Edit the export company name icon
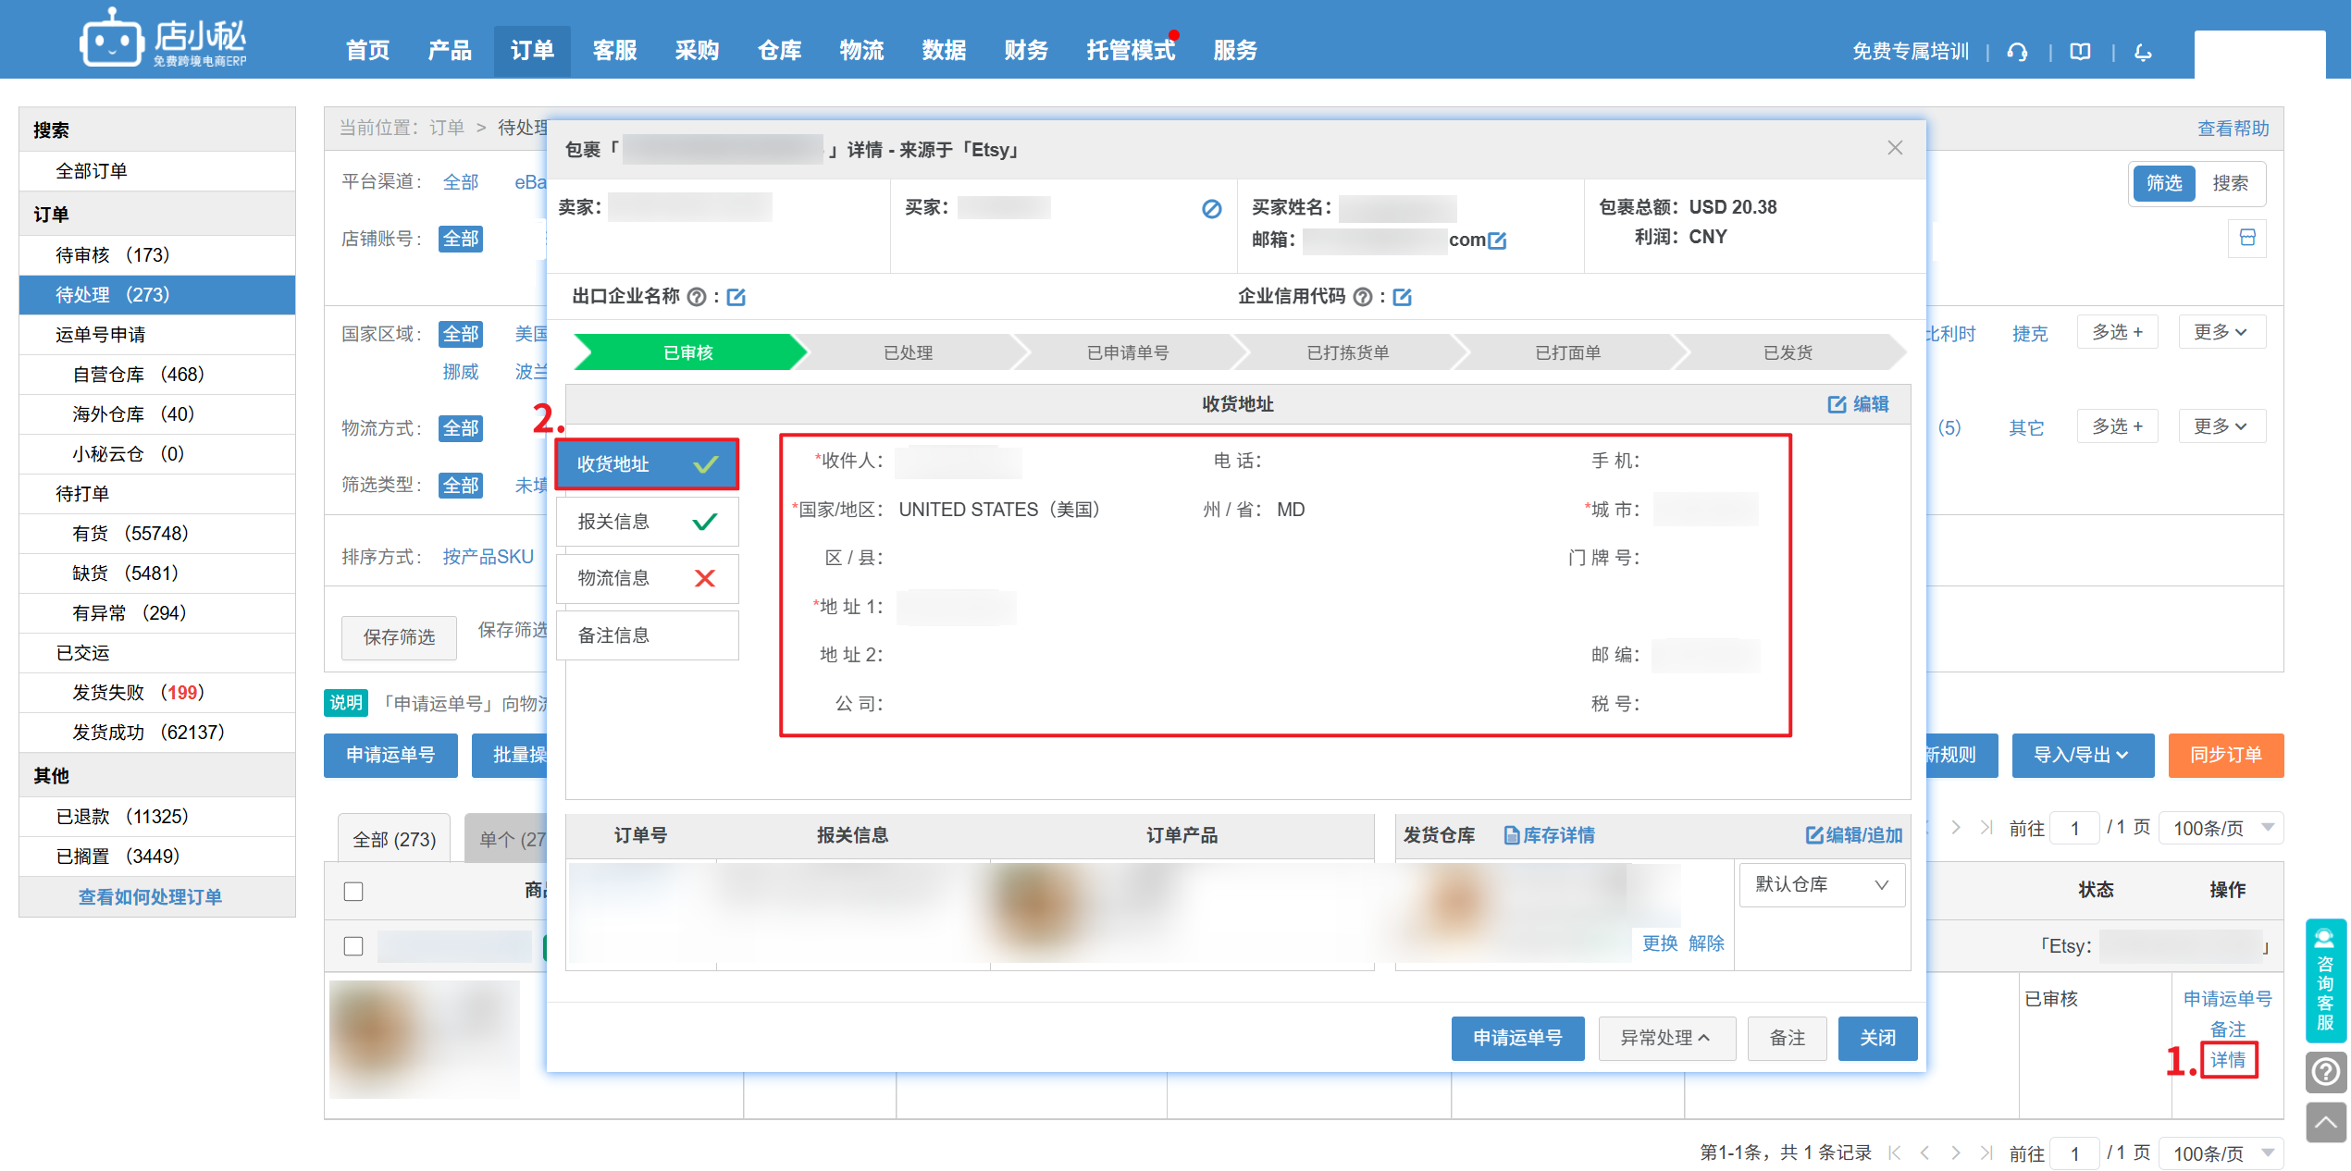This screenshot has width=2351, height=1171. click(736, 297)
